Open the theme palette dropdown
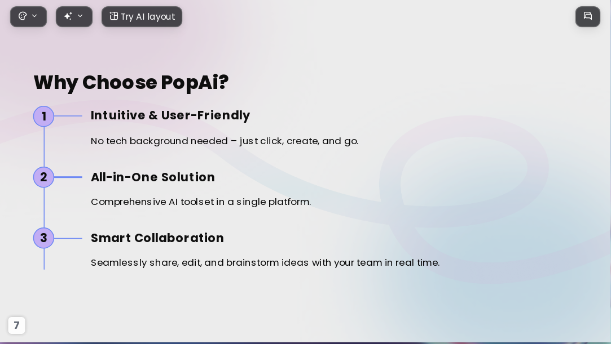This screenshot has width=611, height=344. tap(28, 16)
